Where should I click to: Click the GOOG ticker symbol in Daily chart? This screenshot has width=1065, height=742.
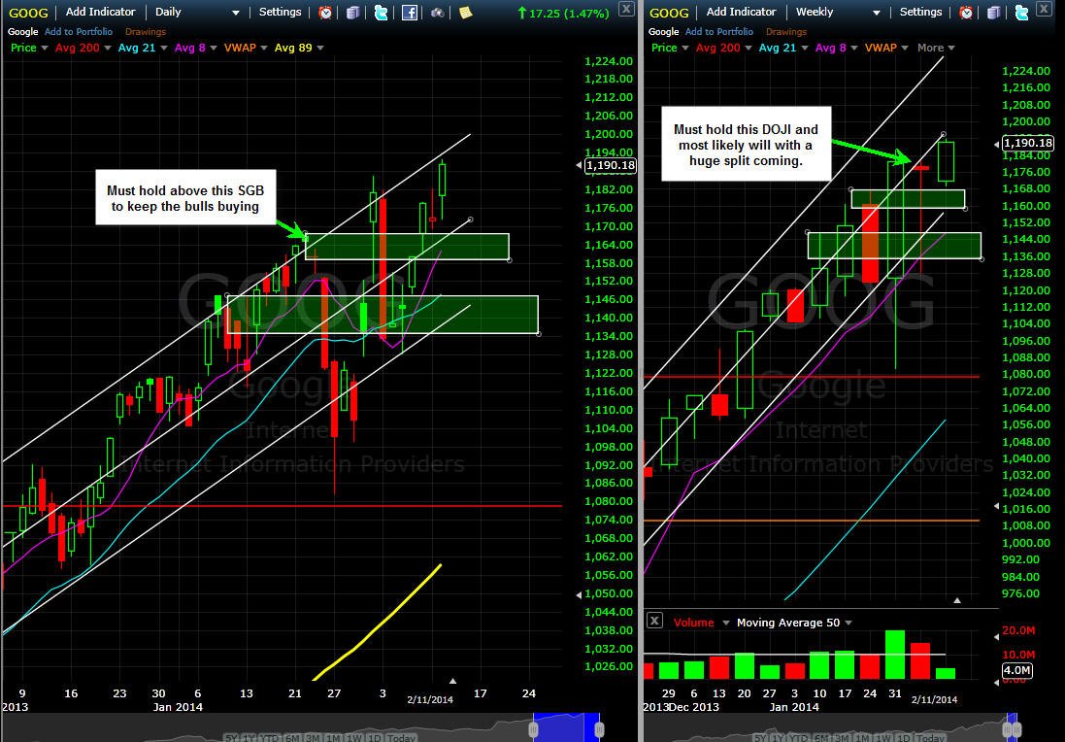pyautogui.click(x=28, y=13)
